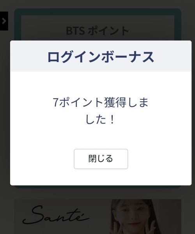Click the white dialog body area
195x234 pixels.
(101, 128)
